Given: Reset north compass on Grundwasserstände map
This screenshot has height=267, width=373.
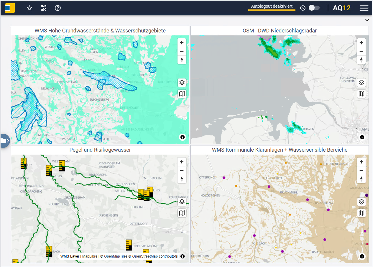Looking at the screenshot, I should (x=182, y=60).
